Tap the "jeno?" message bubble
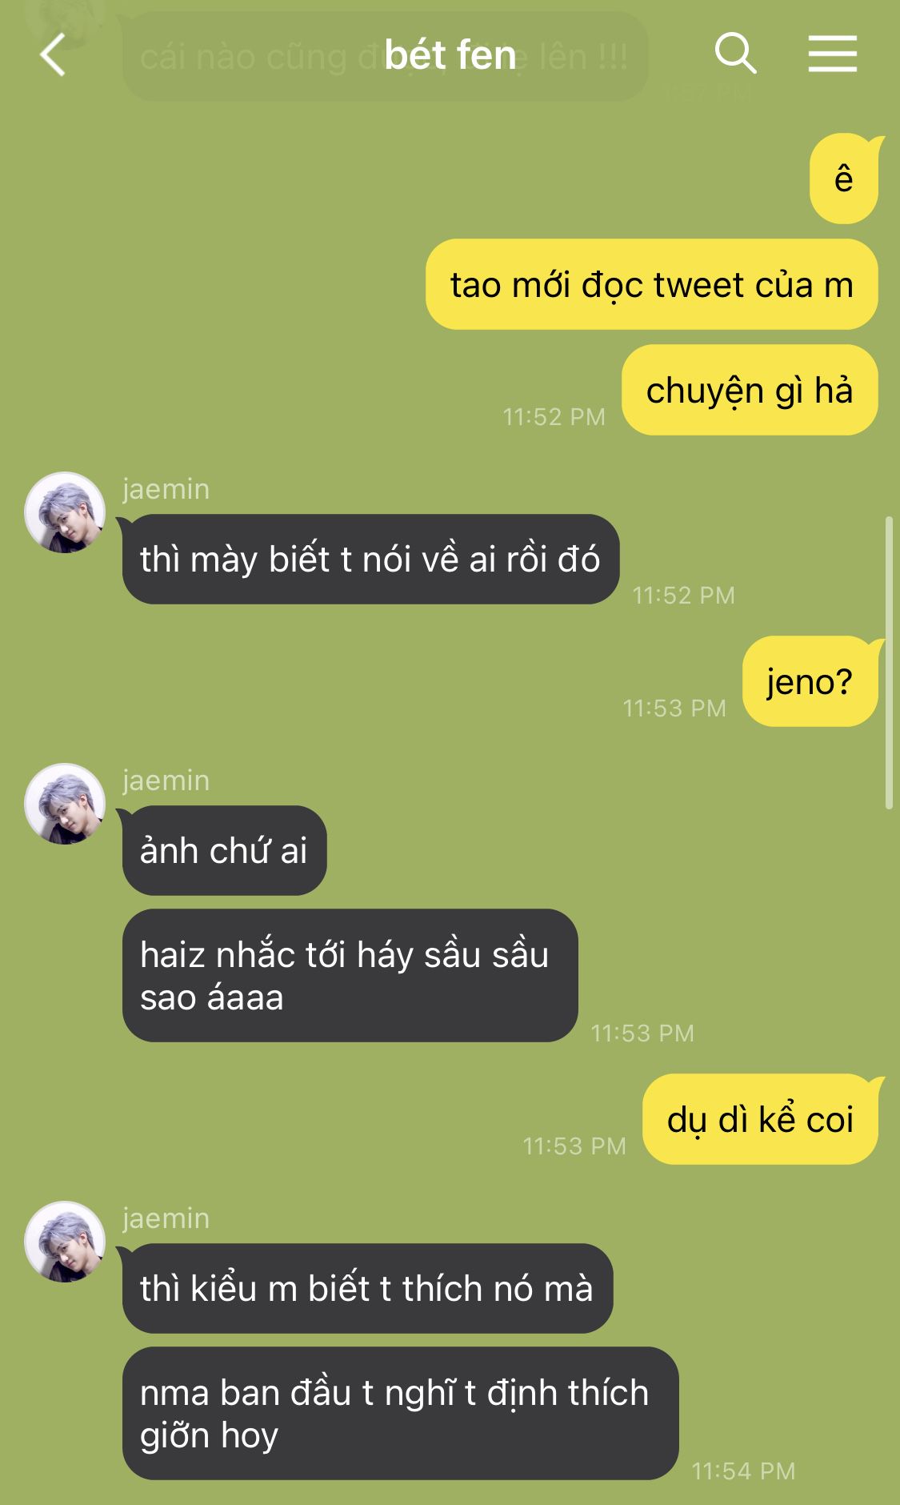 coord(810,681)
